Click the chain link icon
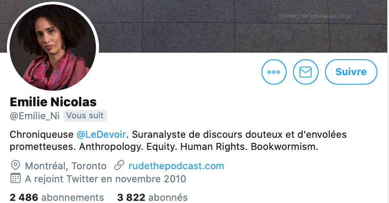The height and width of the screenshot is (203, 389). [119, 165]
